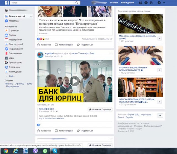This screenshot has width=177, height=154.
Task: Join УГОЛОК БРЕНДОВОЙ ОБУВИ group plus button
Action: [x=160, y=70]
